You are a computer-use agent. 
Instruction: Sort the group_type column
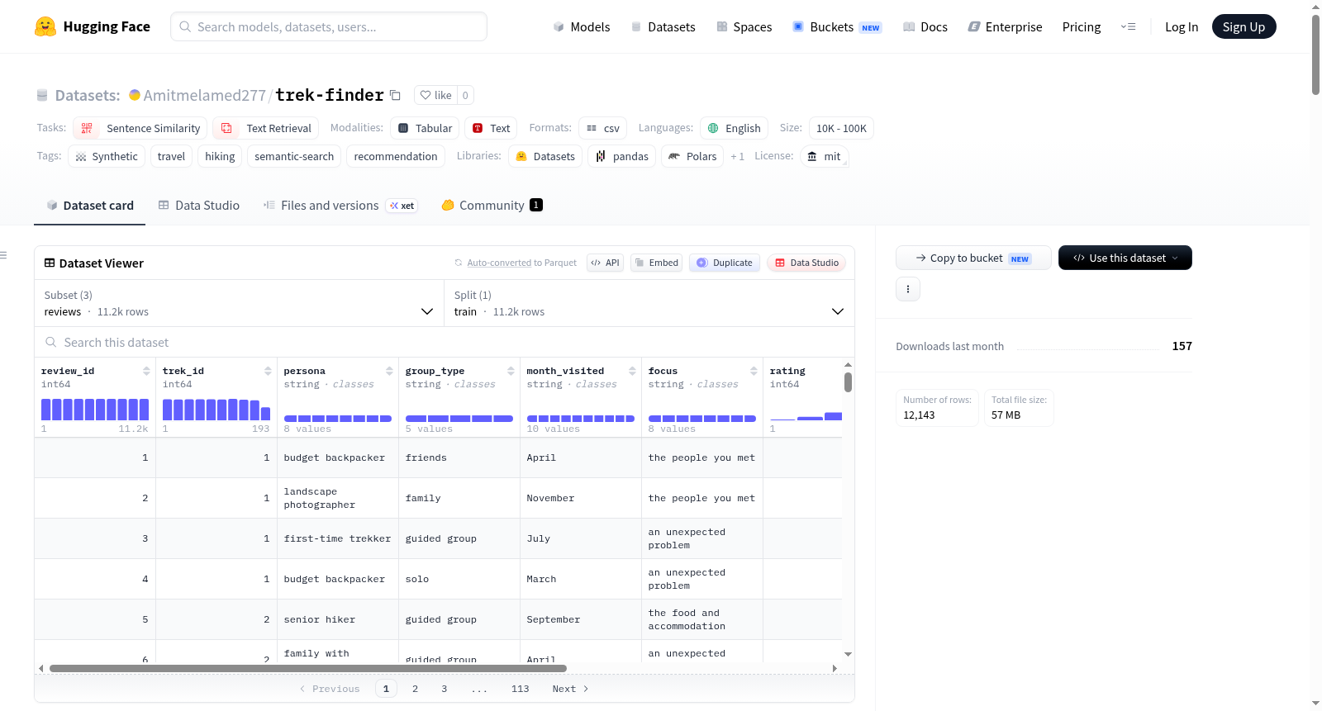(x=511, y=371)
